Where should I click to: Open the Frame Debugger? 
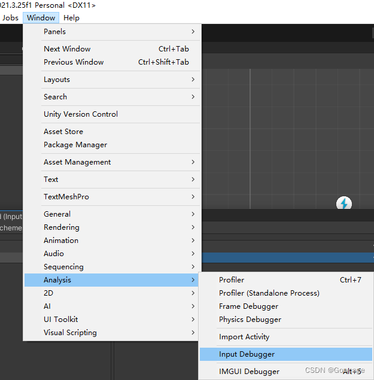coord(286,306)
